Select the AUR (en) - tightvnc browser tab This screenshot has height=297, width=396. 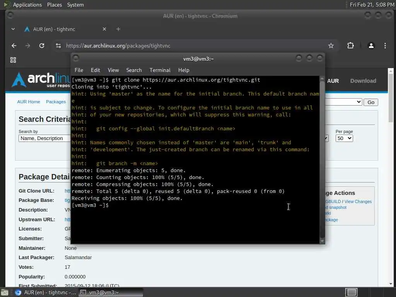[x=65, y=29]
